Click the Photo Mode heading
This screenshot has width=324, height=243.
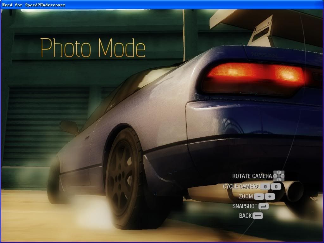(93, 48)
